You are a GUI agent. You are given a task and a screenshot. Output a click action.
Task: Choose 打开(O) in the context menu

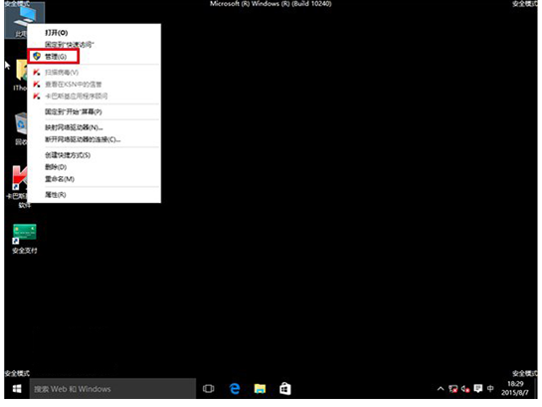tap(93, 33)
